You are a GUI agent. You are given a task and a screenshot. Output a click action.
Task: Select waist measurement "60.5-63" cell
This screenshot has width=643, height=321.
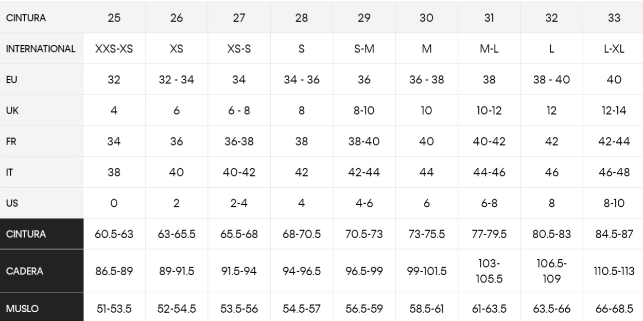coord(114,234)
